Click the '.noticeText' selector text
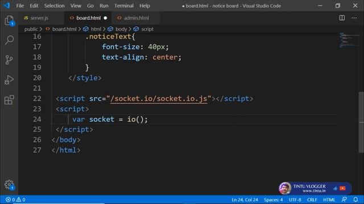Viewport: 364px width, 204px height. pyautogui.click(x=108, y=36)
